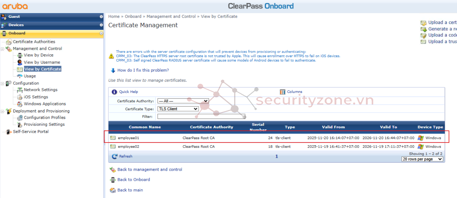
Task: Open the Guest section in the sidebar
Action: 52,17
